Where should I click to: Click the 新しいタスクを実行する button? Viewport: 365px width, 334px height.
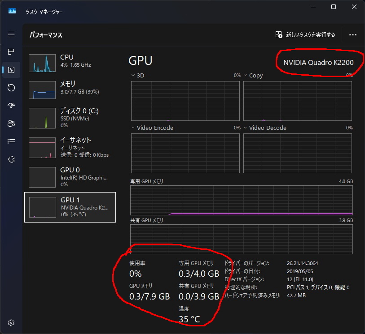[305, 34]
